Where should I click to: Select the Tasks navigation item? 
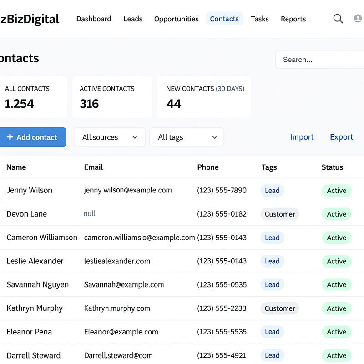coord(260,19)
